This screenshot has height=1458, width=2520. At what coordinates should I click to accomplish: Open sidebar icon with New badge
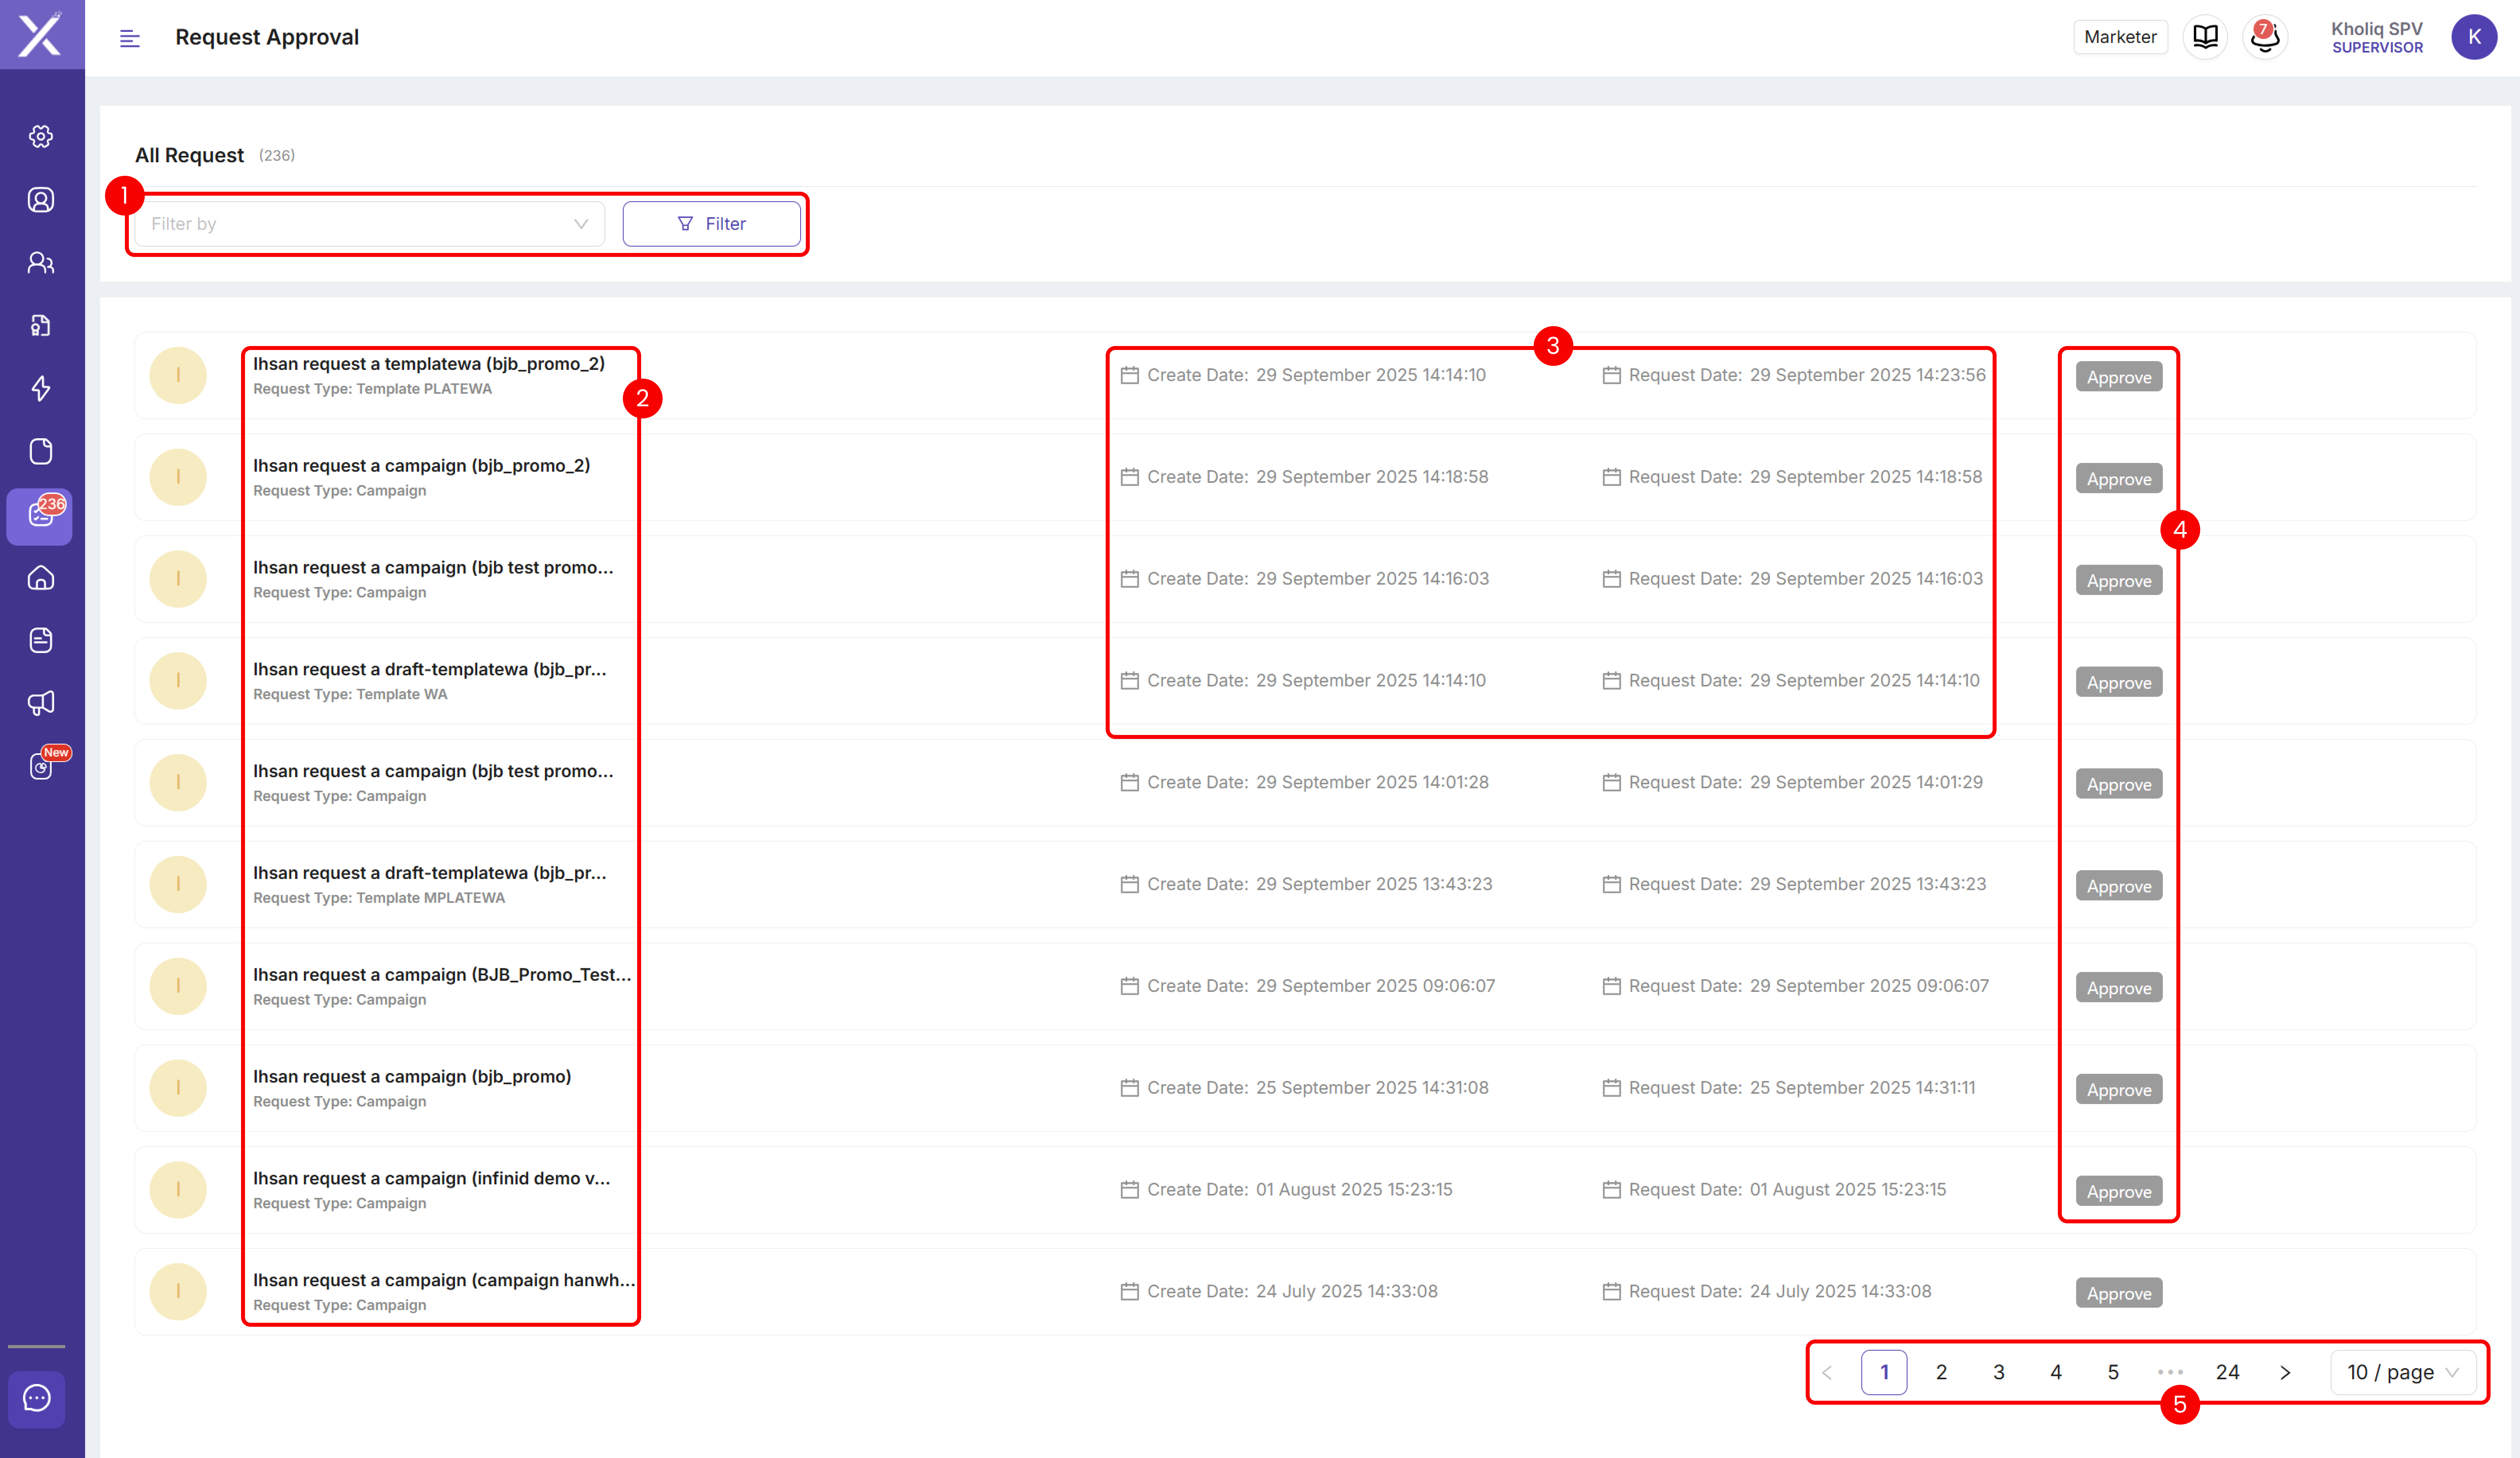41,766
